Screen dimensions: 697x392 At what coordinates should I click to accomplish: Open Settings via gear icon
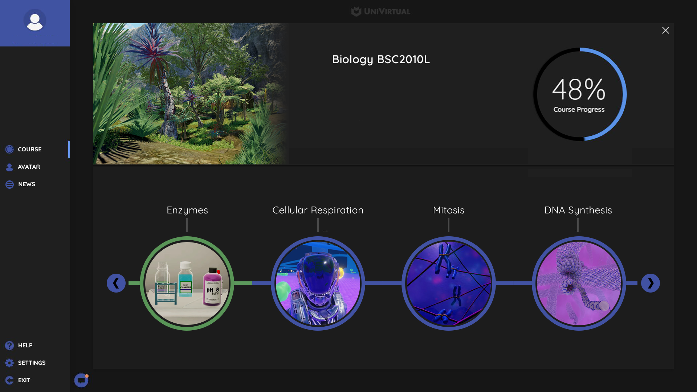click(x=9, y=363)
